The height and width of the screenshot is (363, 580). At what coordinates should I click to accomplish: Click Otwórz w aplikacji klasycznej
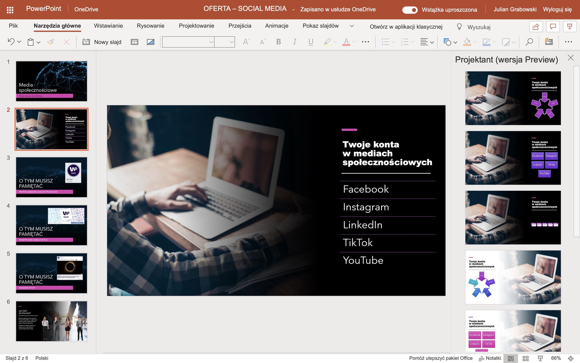tap(406, 27)
